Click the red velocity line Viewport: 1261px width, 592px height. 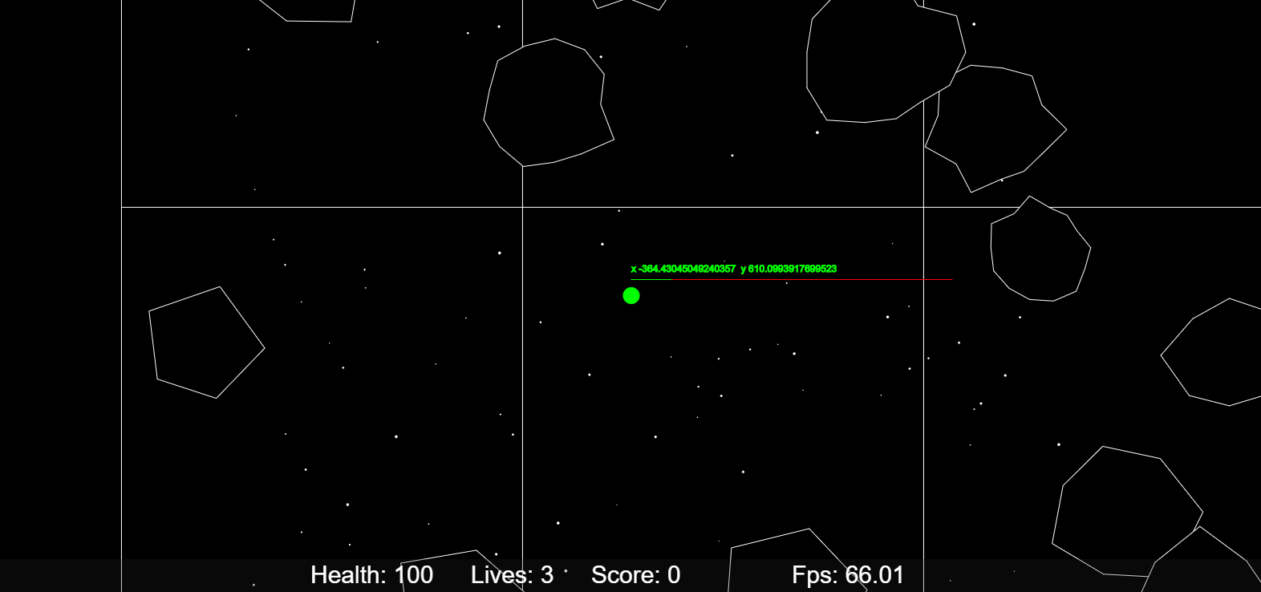(x=812, y=280)
